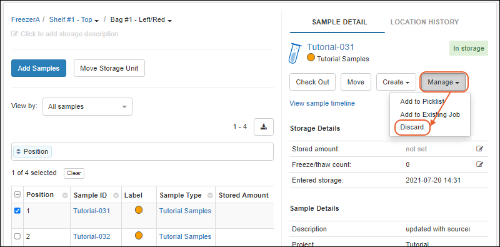The height and width of the screenshot is (247, 500).
Task: Open the Create dropdown button
Action: tap(396, 82)
